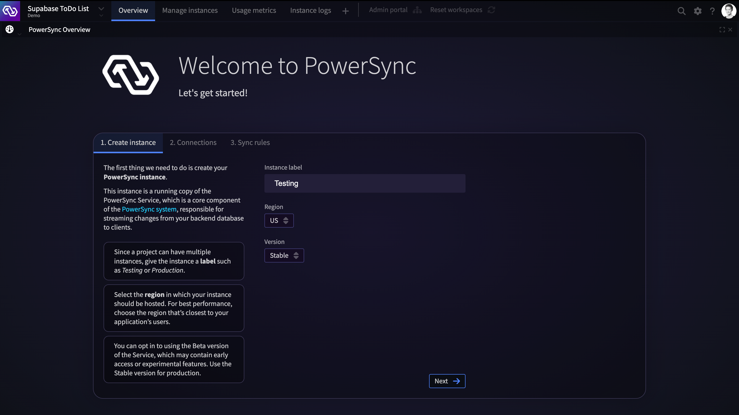The width and height of the screenshot is (739, 415).
Task: Click the 'Let's get started!' text
Action: point(213,93)
